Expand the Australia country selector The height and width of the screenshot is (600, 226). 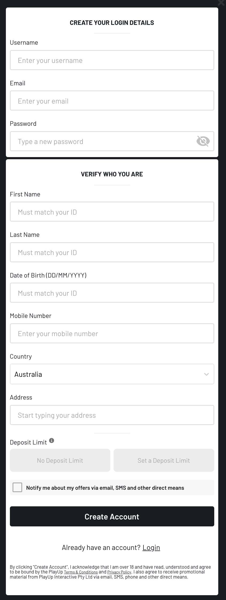[x=112, y=374]
